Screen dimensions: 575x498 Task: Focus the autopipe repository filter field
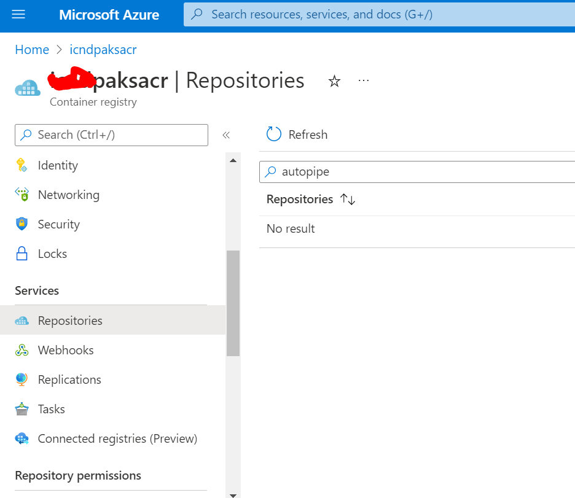417,171
